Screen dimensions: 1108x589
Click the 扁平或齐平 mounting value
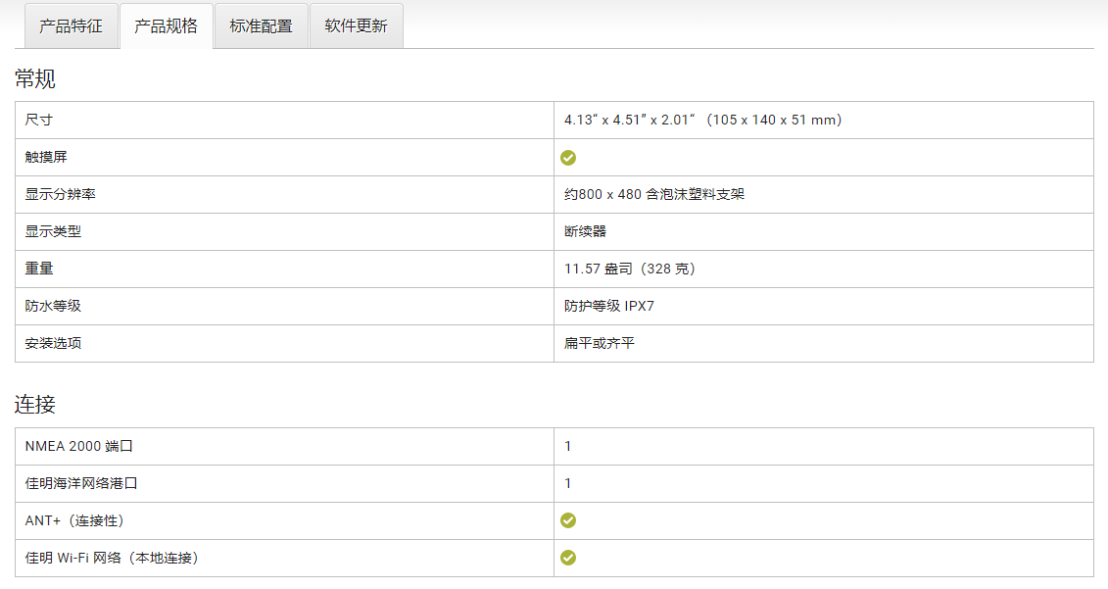[599, 344]
